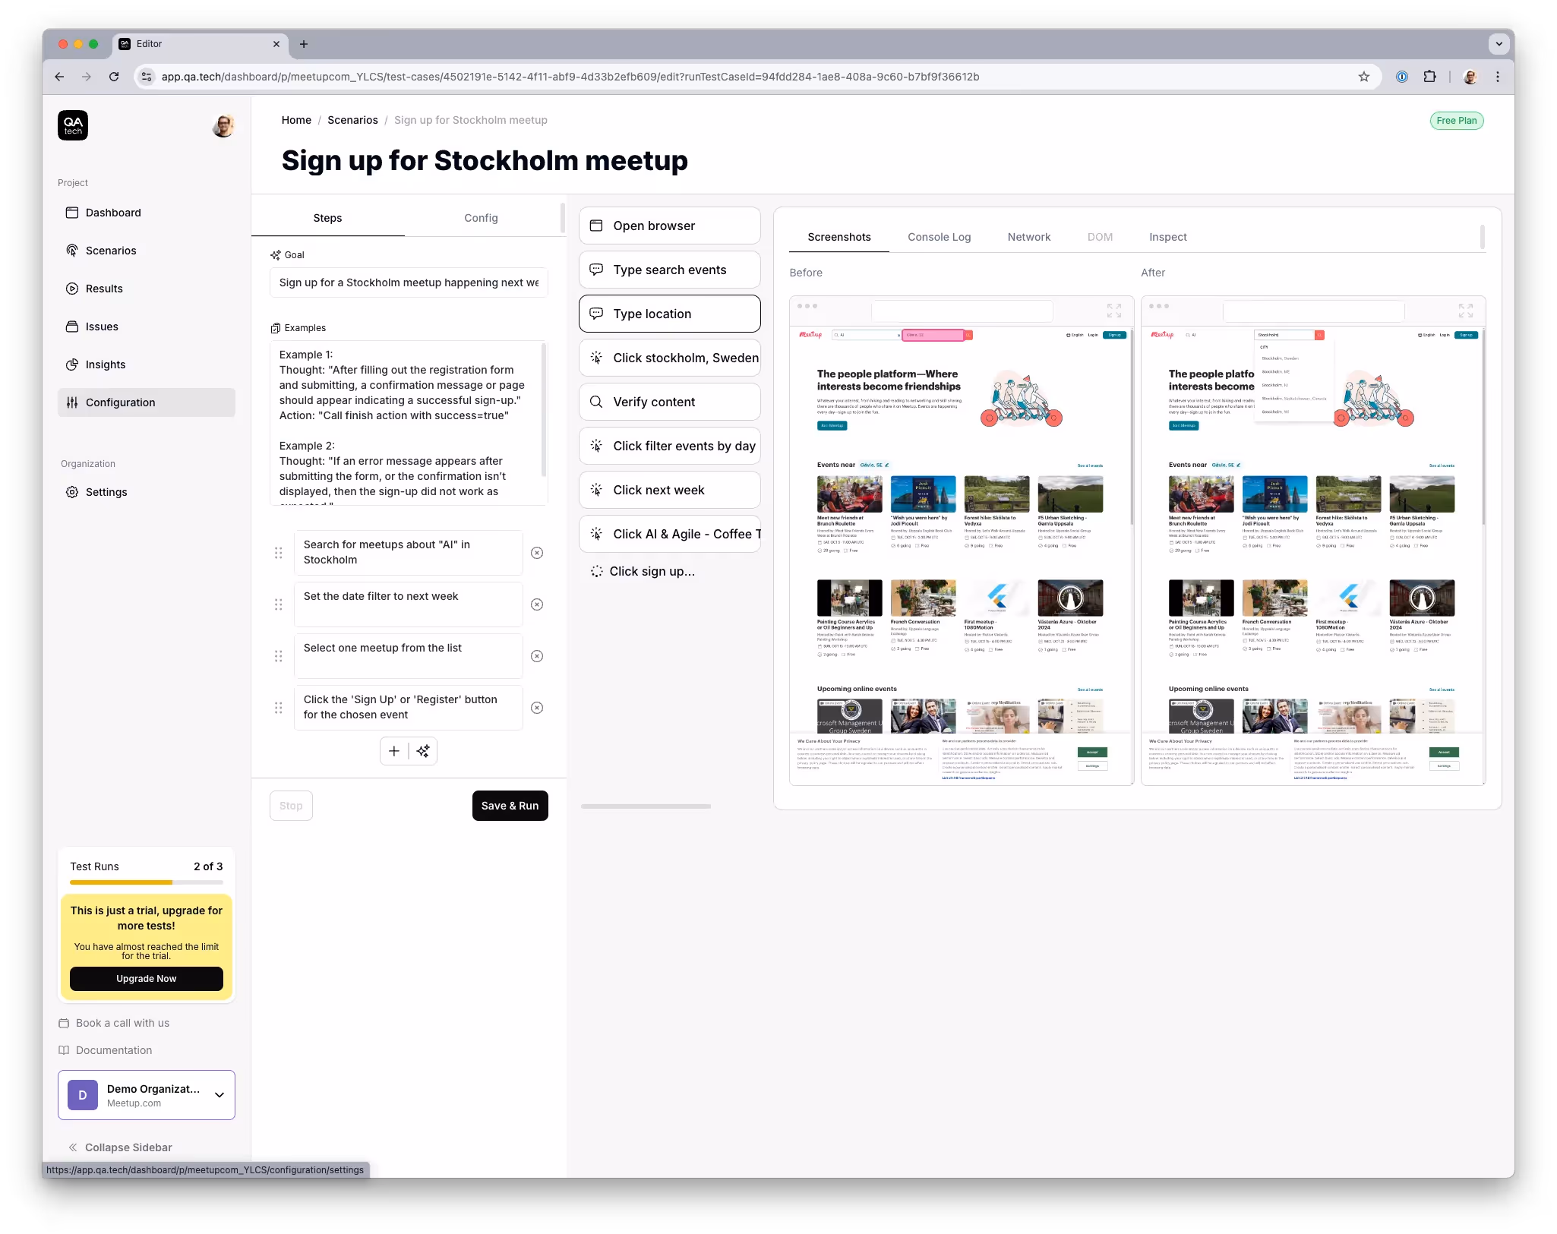Open Scenarios from the sidebar icon
The width and height of the screenshot is (1557, 1234).
point(72,251)
